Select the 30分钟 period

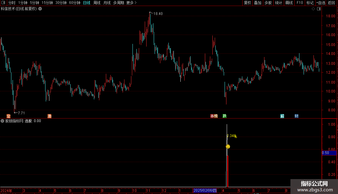click(61, 3)
